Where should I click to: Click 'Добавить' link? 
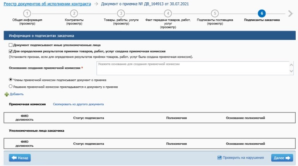click(x=17, y=94)
